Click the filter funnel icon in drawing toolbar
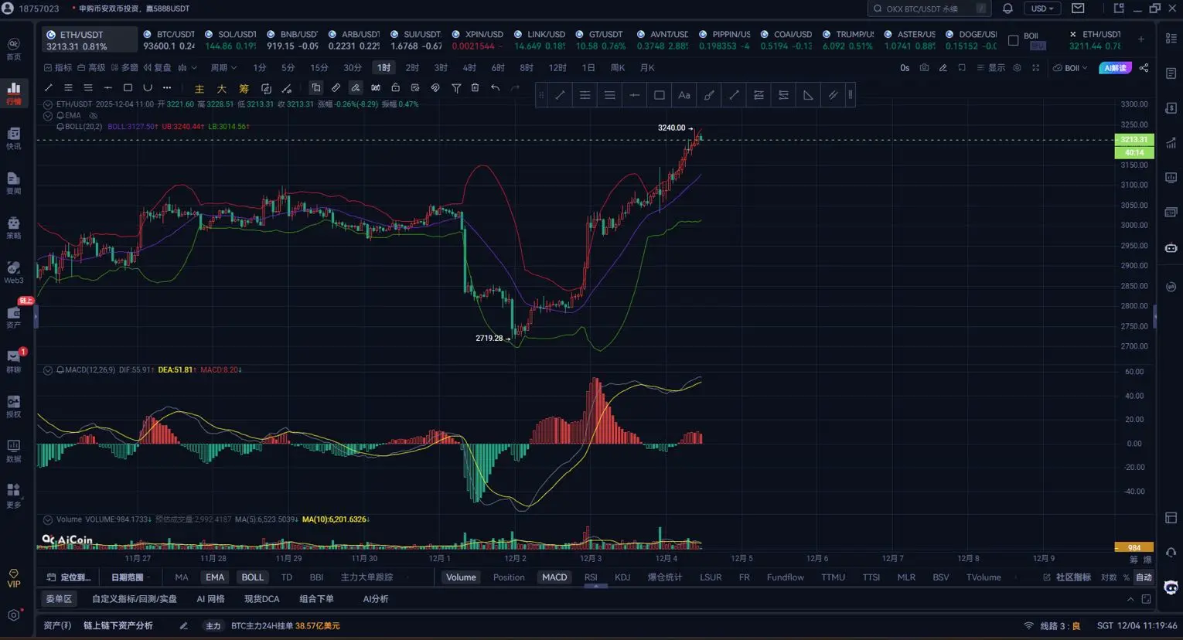This screenshot has width=1183, height=640. pyautogui.click(x=456, y=88)
